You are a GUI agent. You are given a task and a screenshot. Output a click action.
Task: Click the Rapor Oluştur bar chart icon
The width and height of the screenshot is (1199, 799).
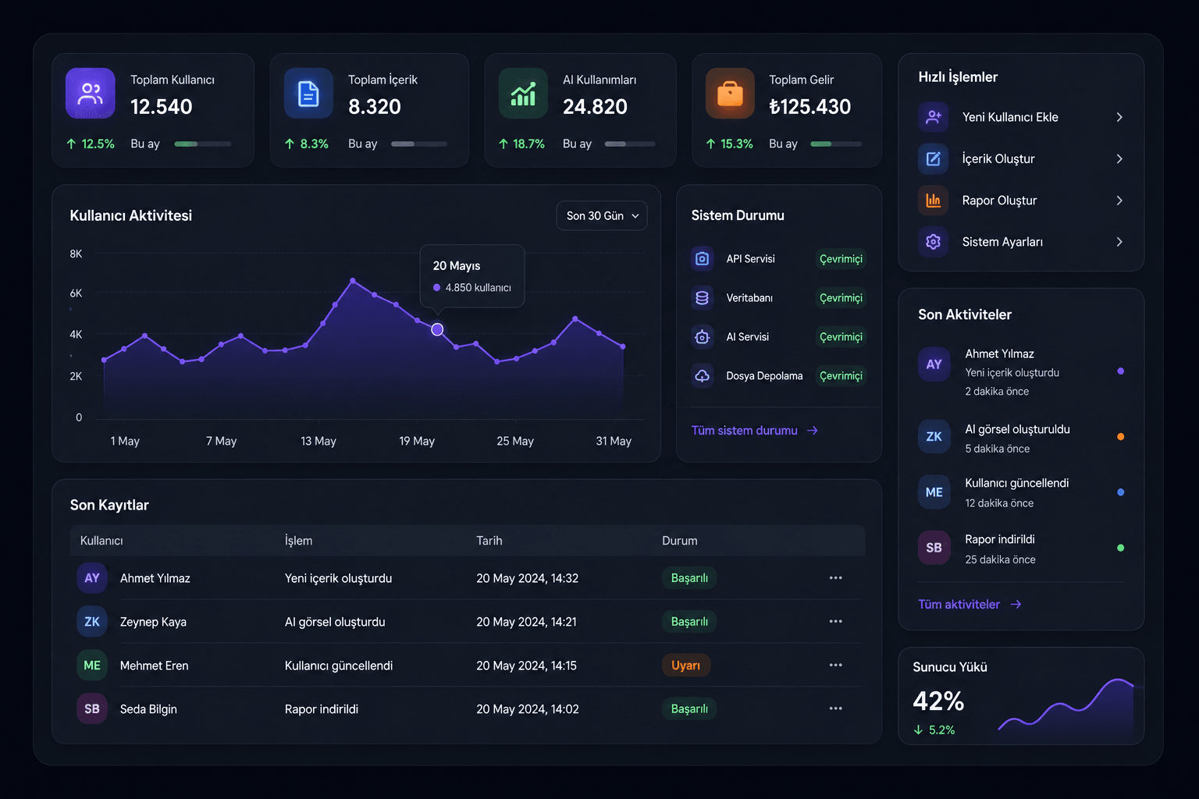tap(934, 201)
